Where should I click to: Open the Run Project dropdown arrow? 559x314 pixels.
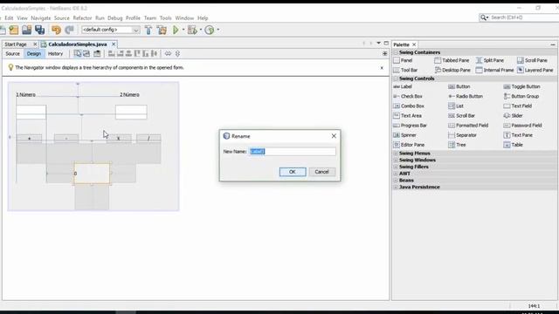coord(183,30)
